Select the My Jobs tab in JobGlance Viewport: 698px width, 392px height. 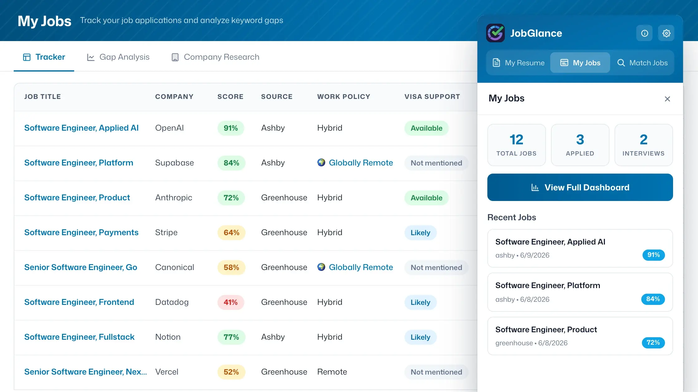tap(580, 63)
